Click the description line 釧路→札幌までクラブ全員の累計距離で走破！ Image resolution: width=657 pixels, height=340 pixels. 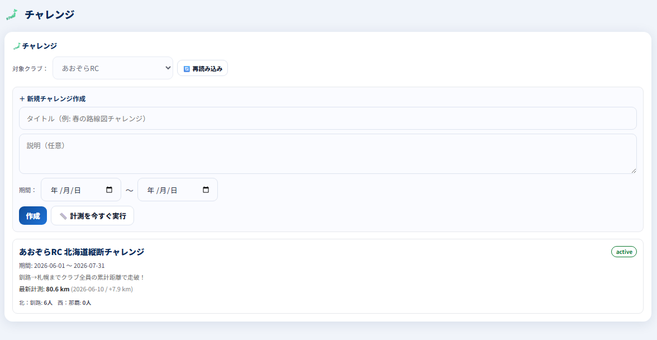click(82, 277)
